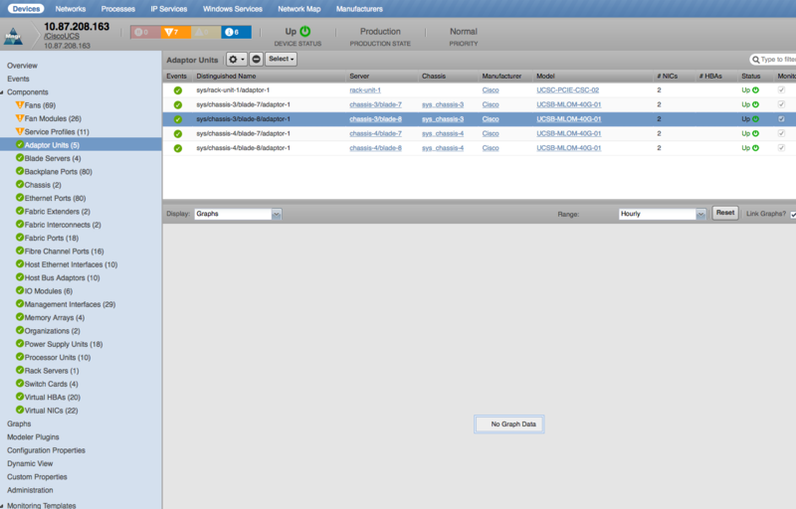Click the green check icon beside Virtual NICs (22)
This screenshot has width=796, height=509.
pyautogui.click(x=20, y=410)
